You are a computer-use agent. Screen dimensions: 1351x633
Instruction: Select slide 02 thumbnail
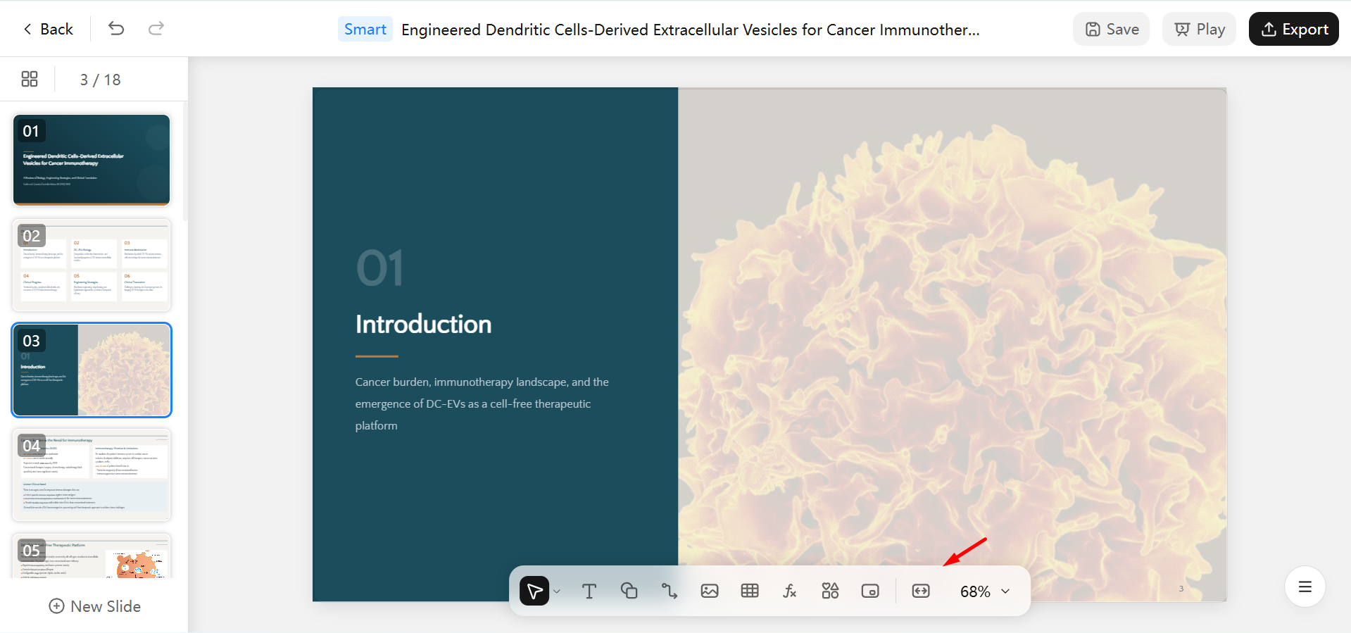tap(92, 265)
